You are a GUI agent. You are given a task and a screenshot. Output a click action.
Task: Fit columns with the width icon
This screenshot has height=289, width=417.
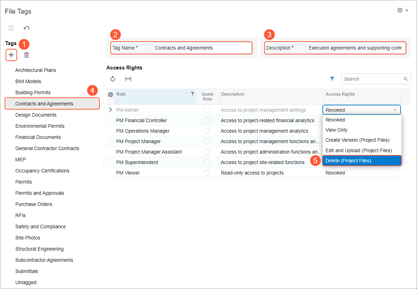click(128, 79)
